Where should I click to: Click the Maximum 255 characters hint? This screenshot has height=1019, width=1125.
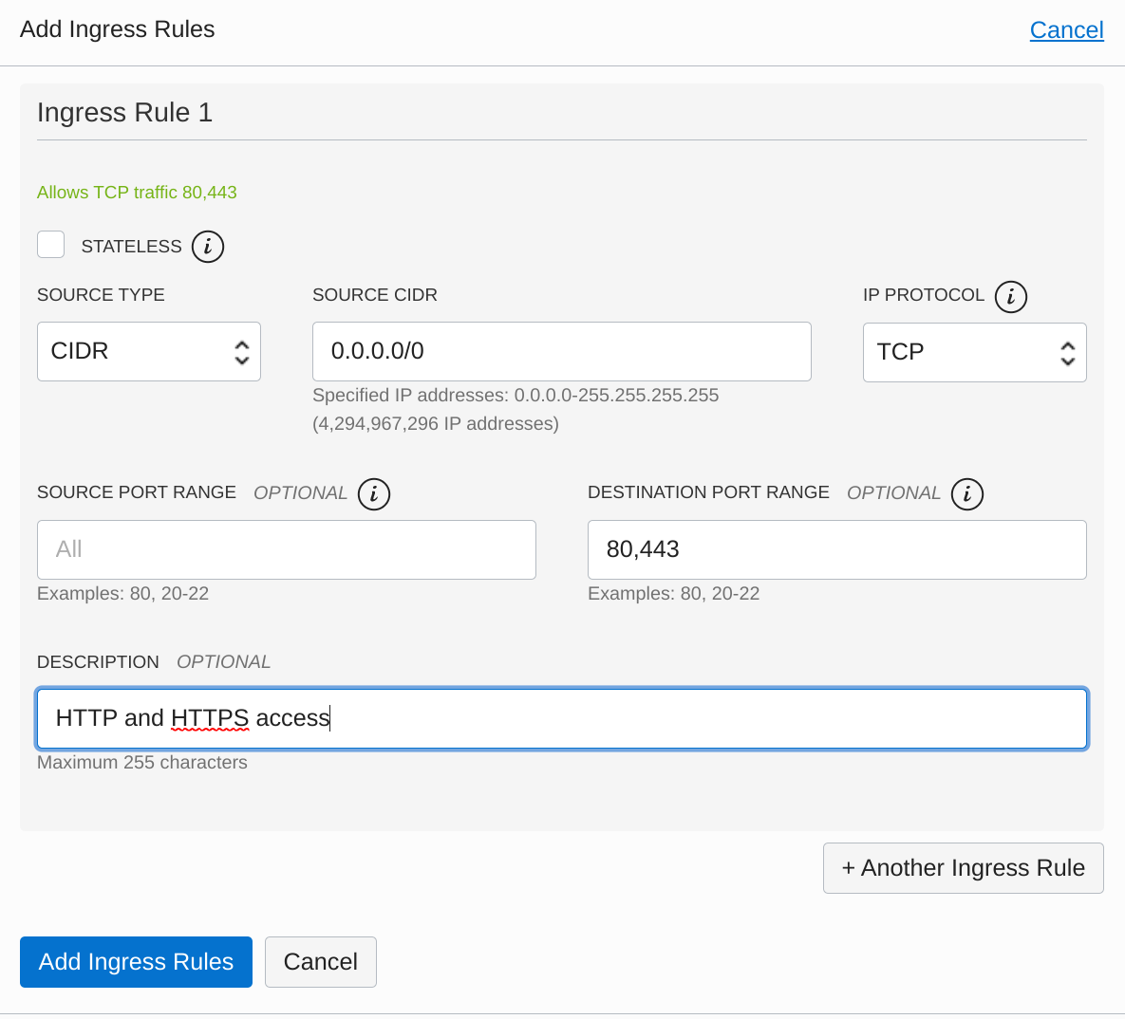[141, 763]
